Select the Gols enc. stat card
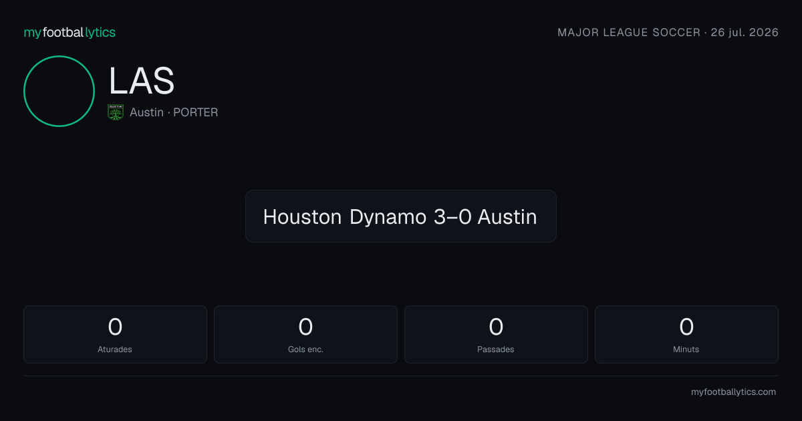This screenshot has width=802, height=421. coord(305,334)
